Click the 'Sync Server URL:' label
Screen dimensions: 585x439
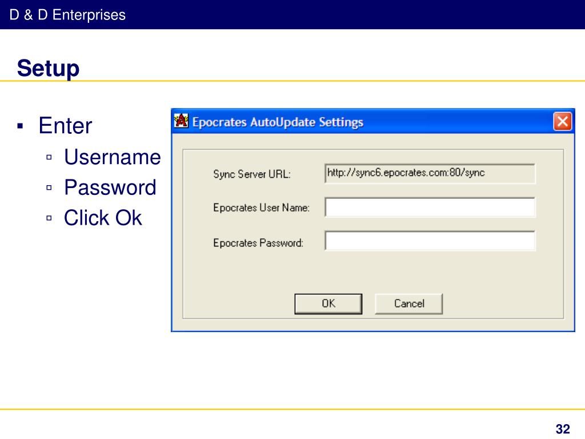[252, 174]
